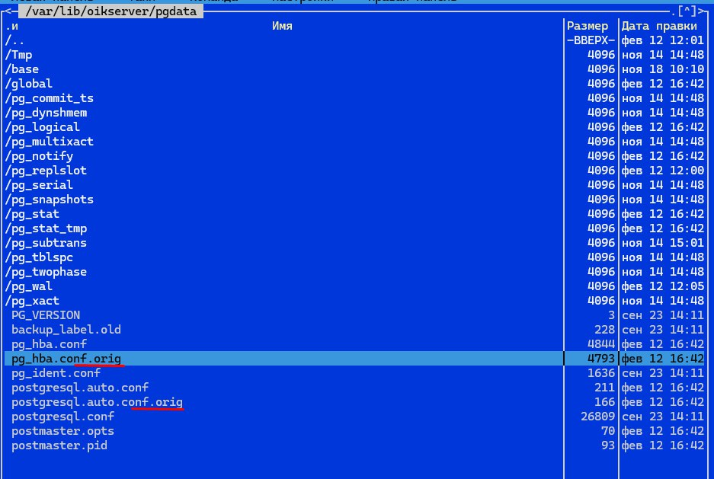Sort by Дата правки column header
Screen dimensions: 714x479
(658, 26)
